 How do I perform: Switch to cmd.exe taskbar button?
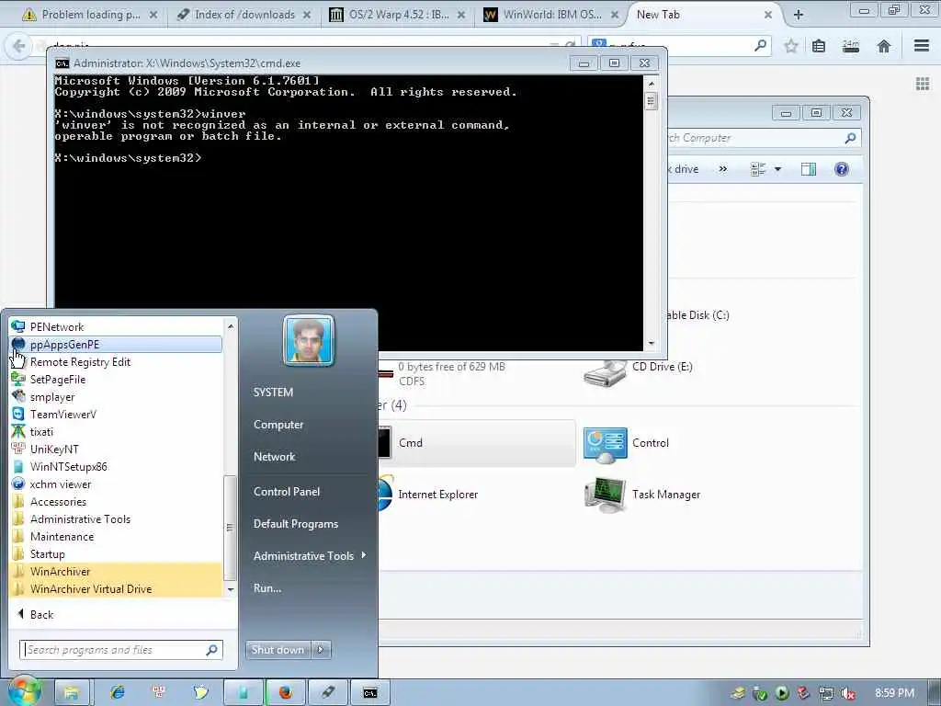coord(370,692)
